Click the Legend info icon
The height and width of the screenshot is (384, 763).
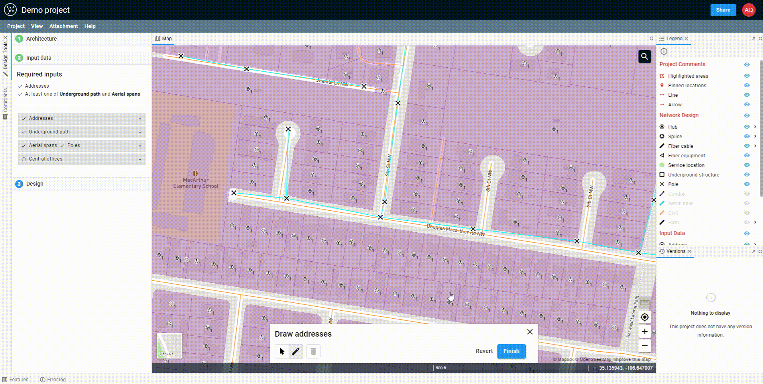664,51
